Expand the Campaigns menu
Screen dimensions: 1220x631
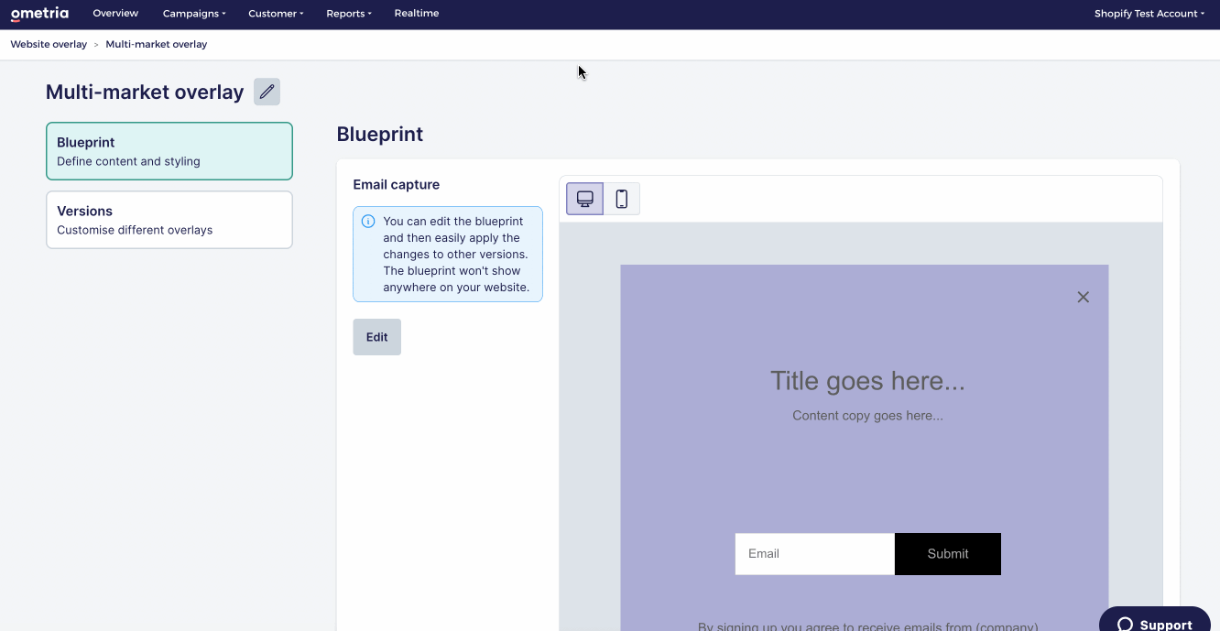click(194, 14)
